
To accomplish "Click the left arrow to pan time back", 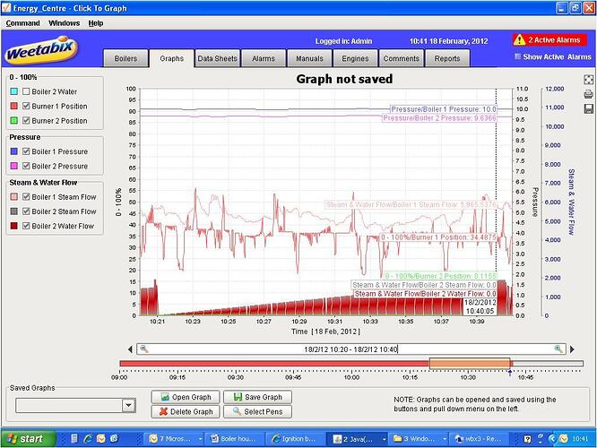I will point(130,349).
